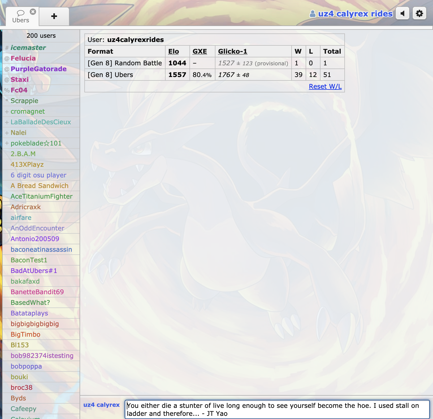Image resolution: width=433 pixels, height=419 pixels.
Task: Click the GXE column header
Action: click(200, 52)
